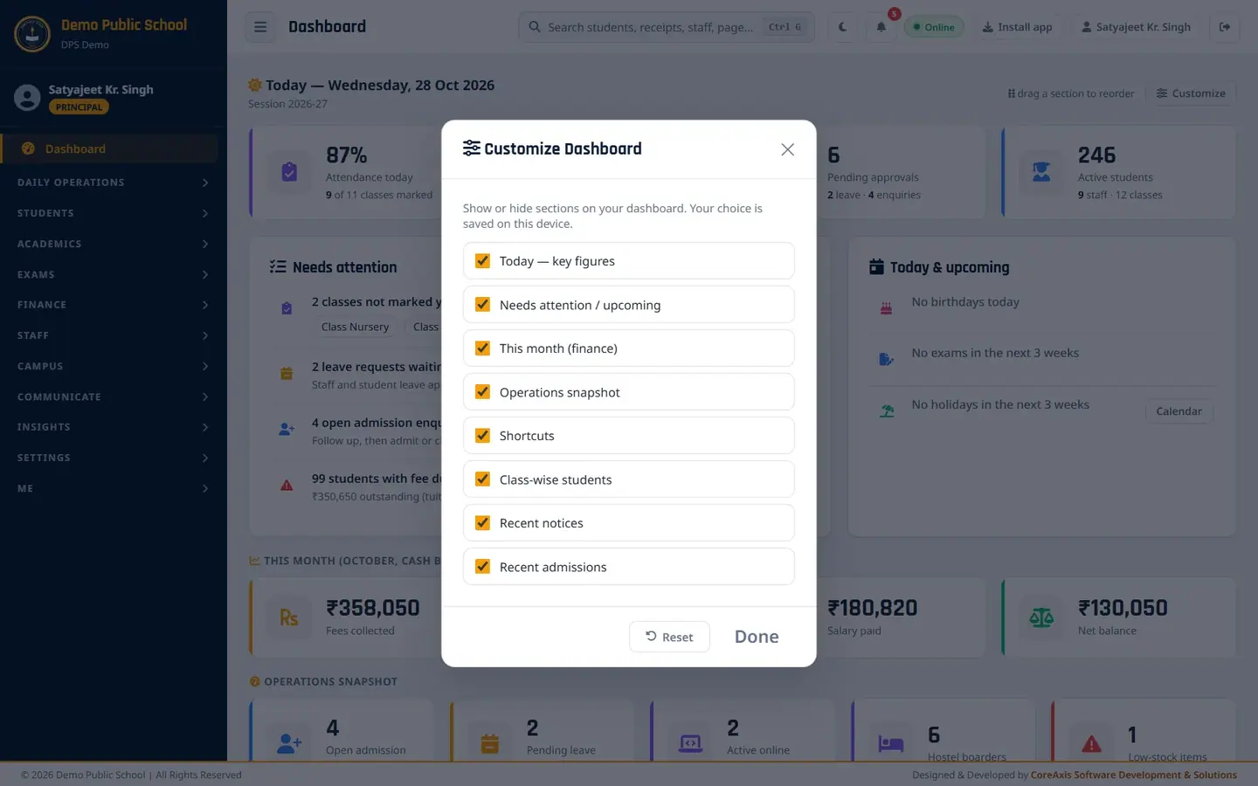Viewport: 1258px width, 786px height.
Task: Open Dashboard in sidebar
Action: [x=109, y=148]
